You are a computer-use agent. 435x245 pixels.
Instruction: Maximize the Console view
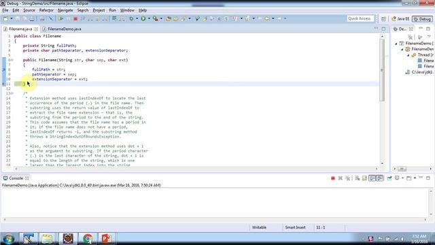(428, 178)
